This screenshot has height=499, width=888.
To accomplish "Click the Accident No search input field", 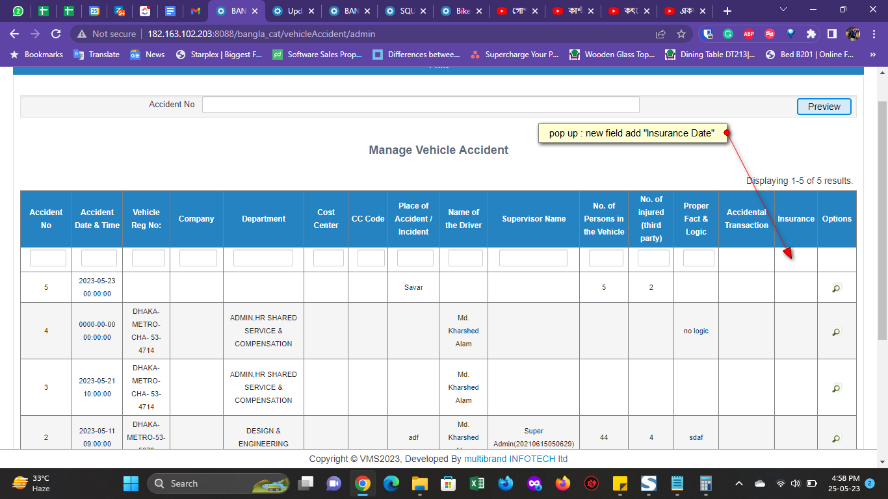I will 421,105.
